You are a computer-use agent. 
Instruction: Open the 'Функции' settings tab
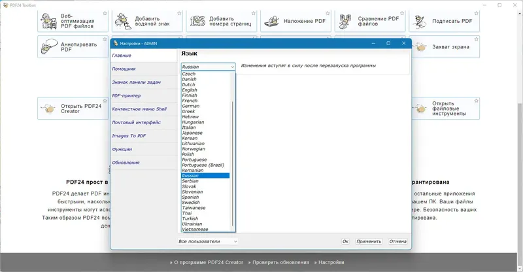144,149
